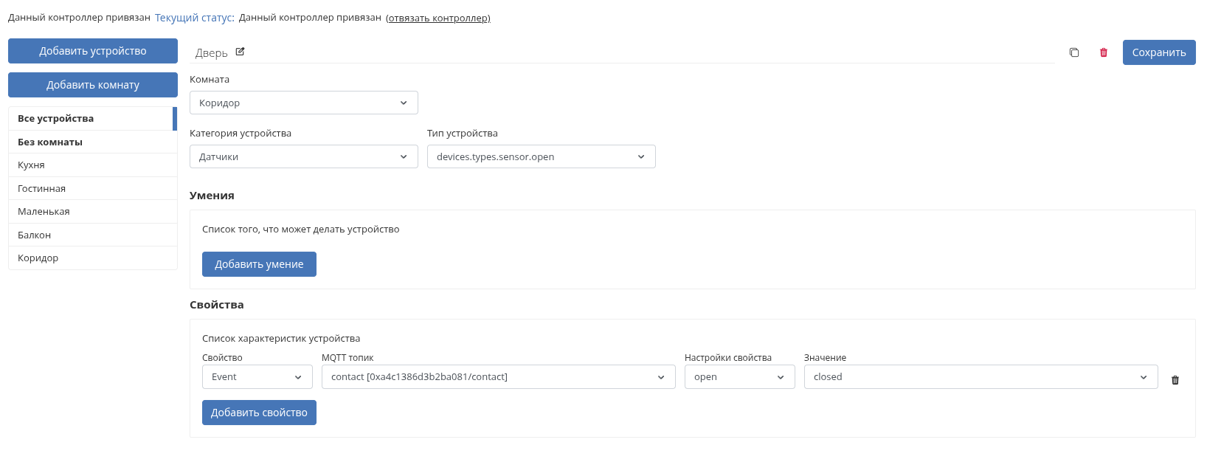1207x462 pixels.
Task: Delete the Event property row trash icon
Action: point(1175,380)
